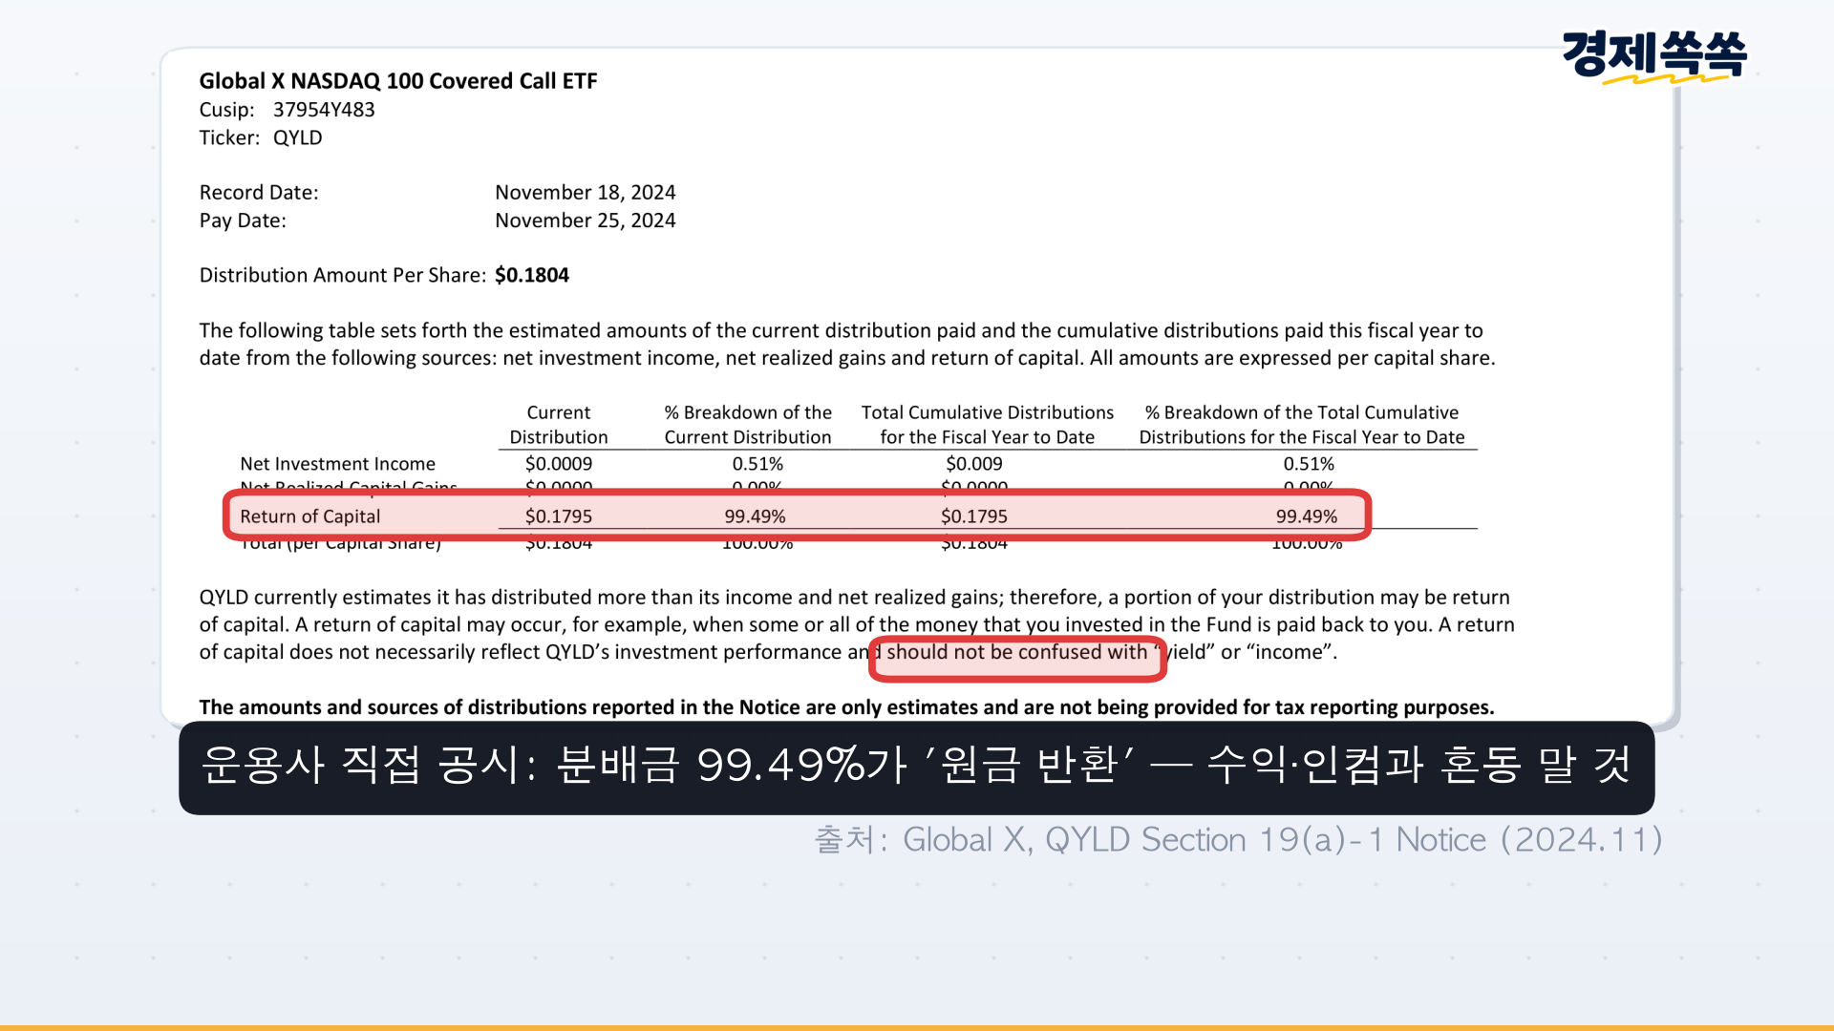This screenshot has height=1031, width=1834.
Task: Click the paragraph starting "QYLD currently estimates"
Action: (857, 624)
